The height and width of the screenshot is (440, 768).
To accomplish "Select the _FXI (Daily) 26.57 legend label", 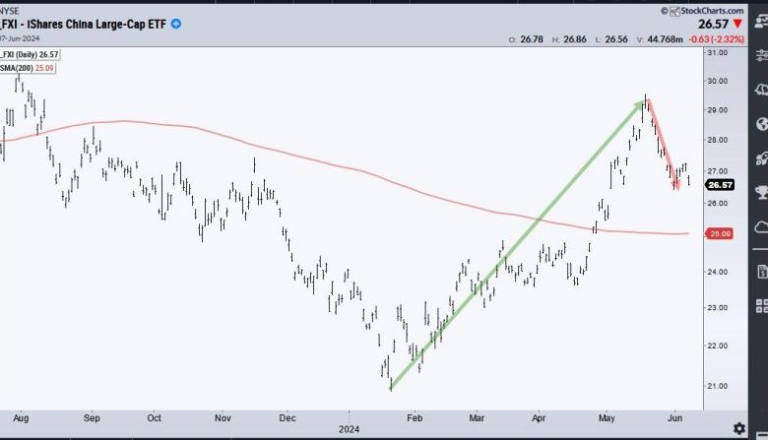I will pyautogui.click(x=30, y=55).
